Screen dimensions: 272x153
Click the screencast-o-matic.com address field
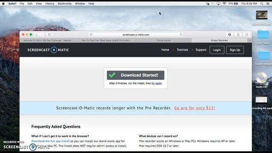click(136, 35)
